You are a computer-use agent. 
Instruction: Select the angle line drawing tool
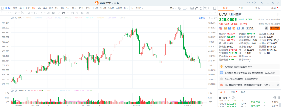click(59, 13)
